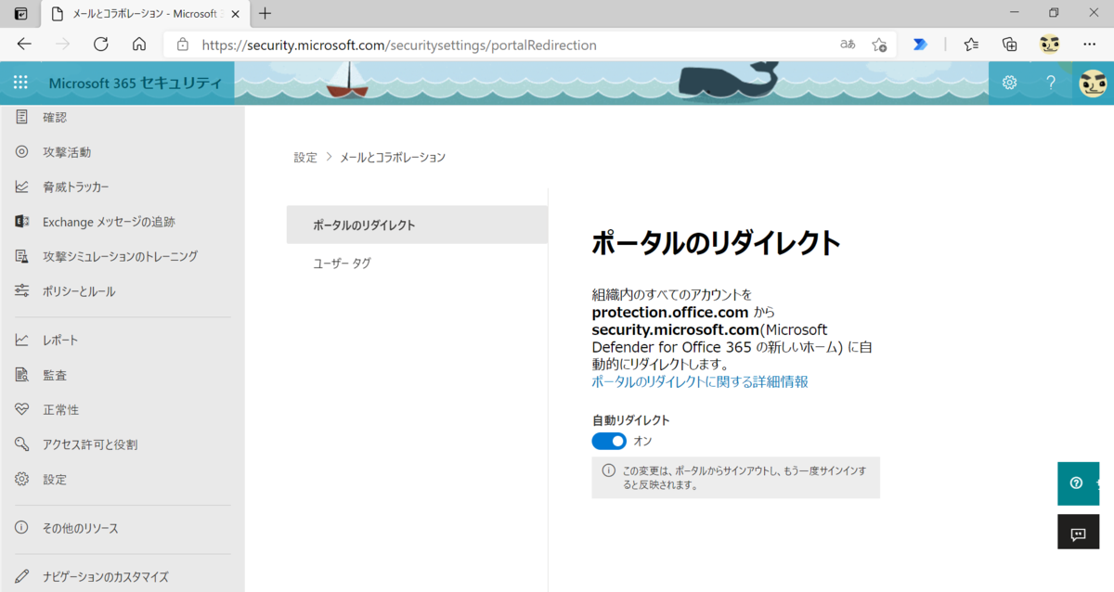Select the ユーザー タグ settings tab

(x=417, y=264)
